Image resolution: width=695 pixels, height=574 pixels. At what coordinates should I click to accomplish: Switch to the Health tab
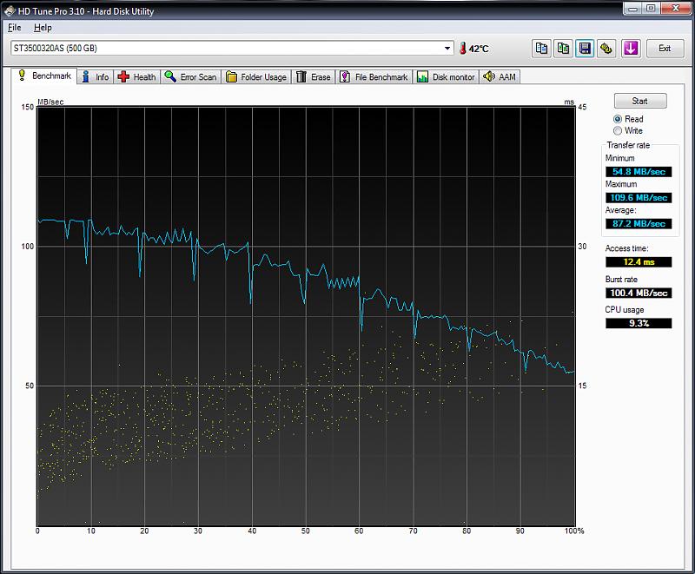coord(136,76)
